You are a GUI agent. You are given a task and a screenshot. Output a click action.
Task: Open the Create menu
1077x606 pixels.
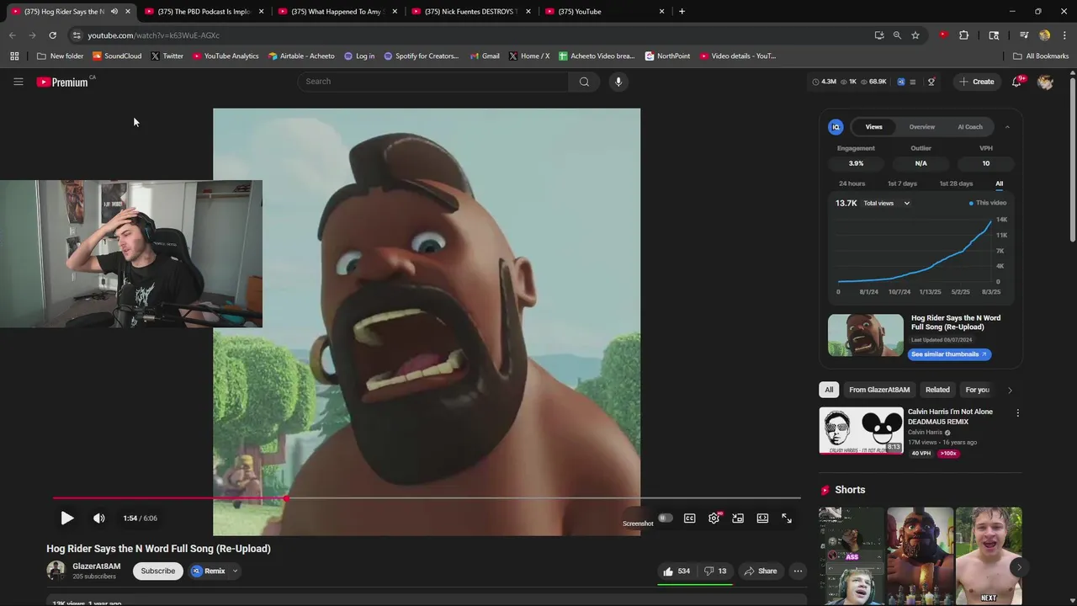coord(977,82)
